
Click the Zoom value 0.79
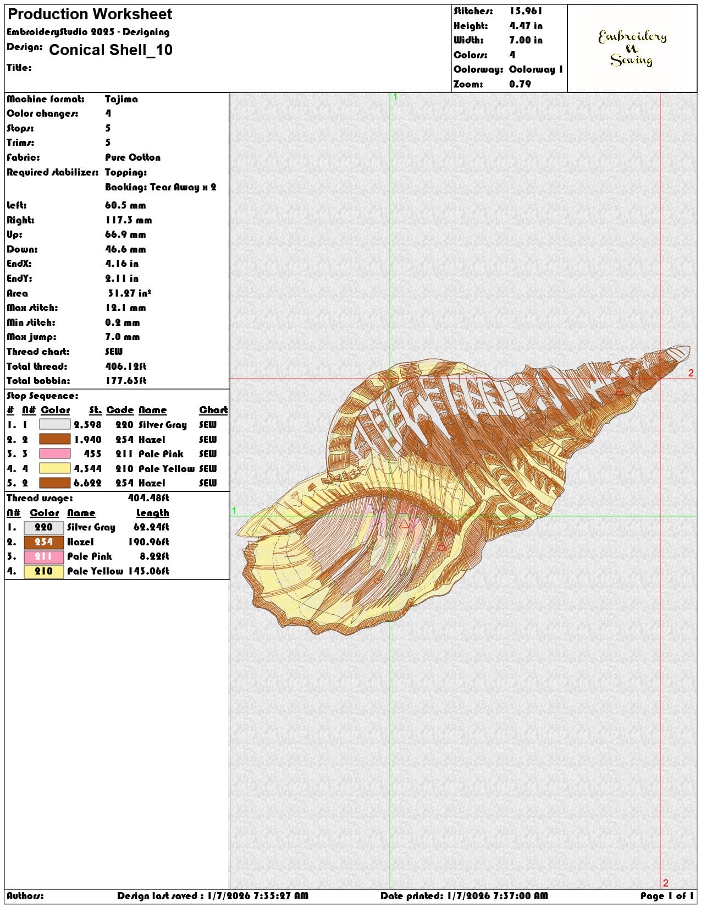[520, 84]
